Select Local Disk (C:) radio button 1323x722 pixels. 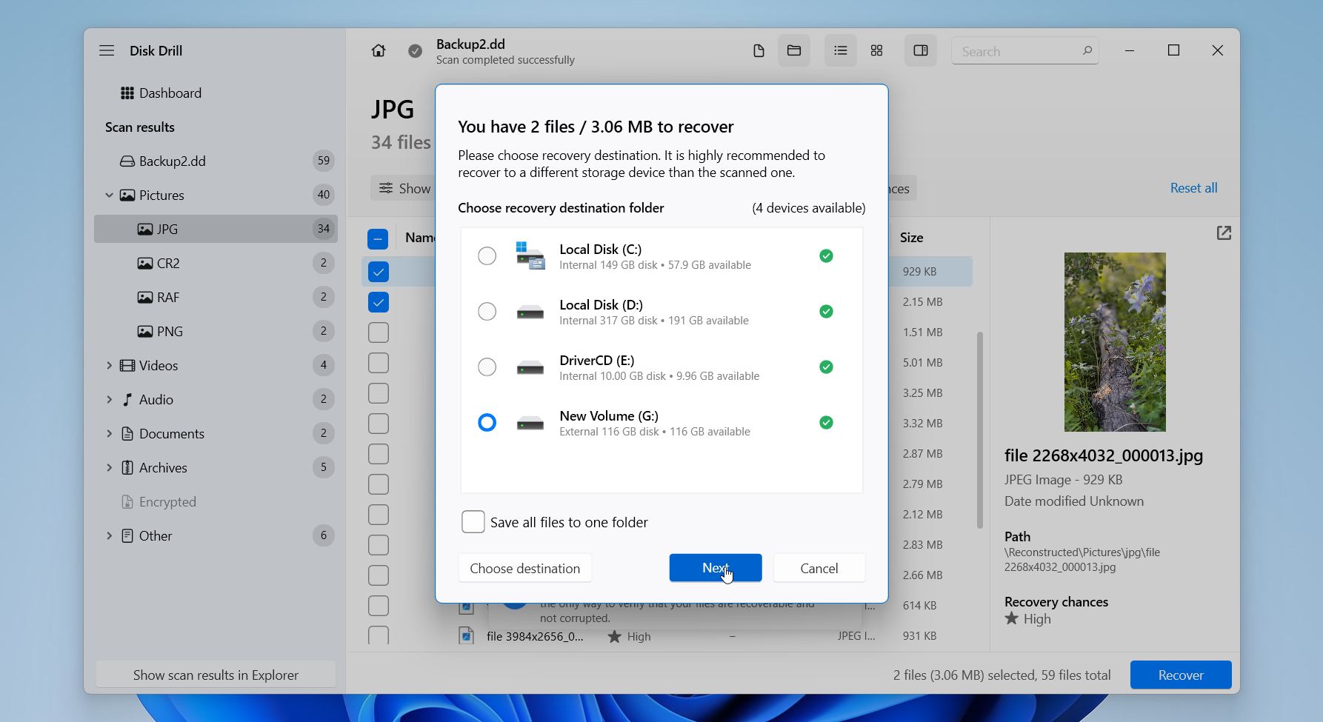point(487,255)
